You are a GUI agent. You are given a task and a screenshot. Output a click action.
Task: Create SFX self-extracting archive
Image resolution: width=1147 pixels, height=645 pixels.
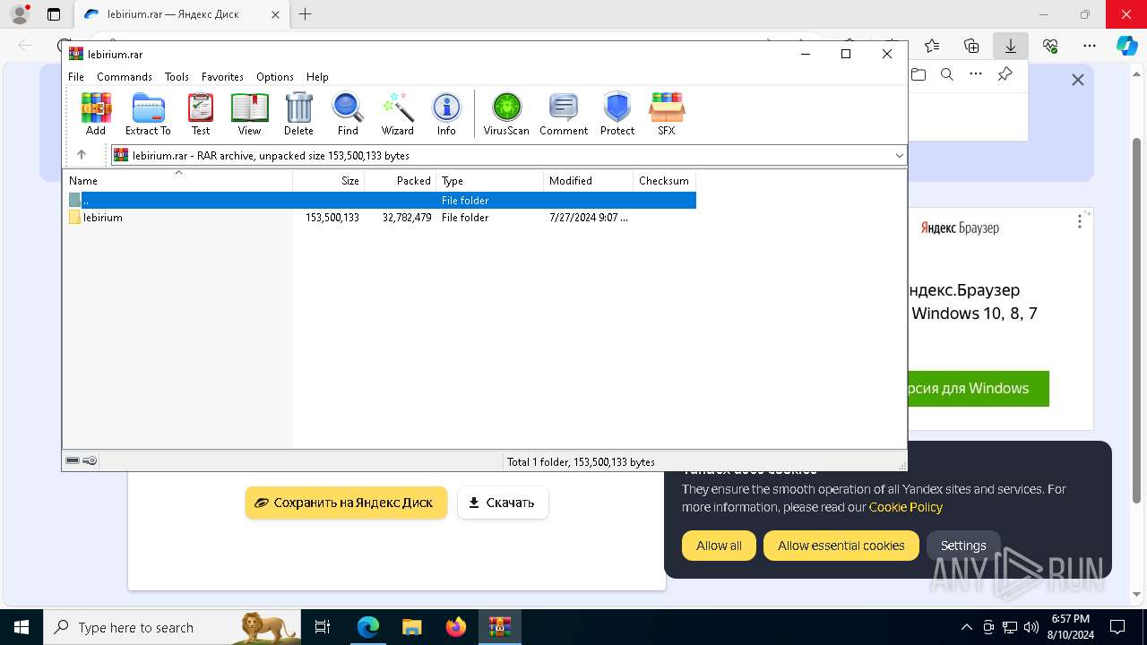click(666, 114)
